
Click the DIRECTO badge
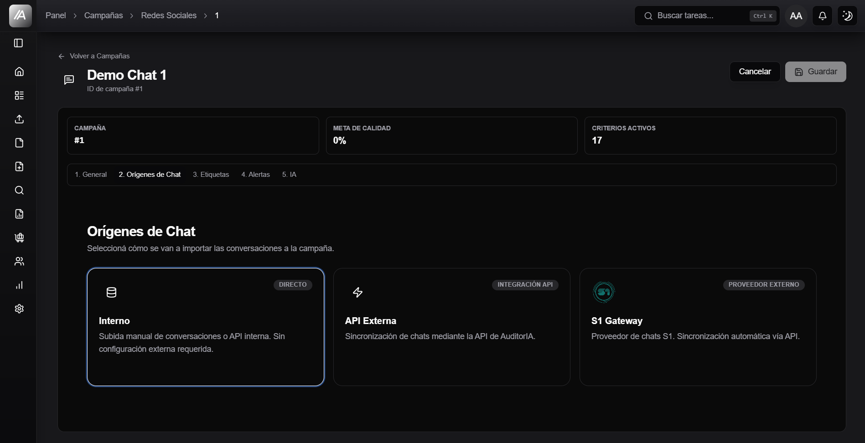(293, 284)
